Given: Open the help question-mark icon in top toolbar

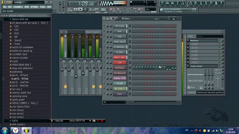Looking at the screenshot, I should pos(221,3).
